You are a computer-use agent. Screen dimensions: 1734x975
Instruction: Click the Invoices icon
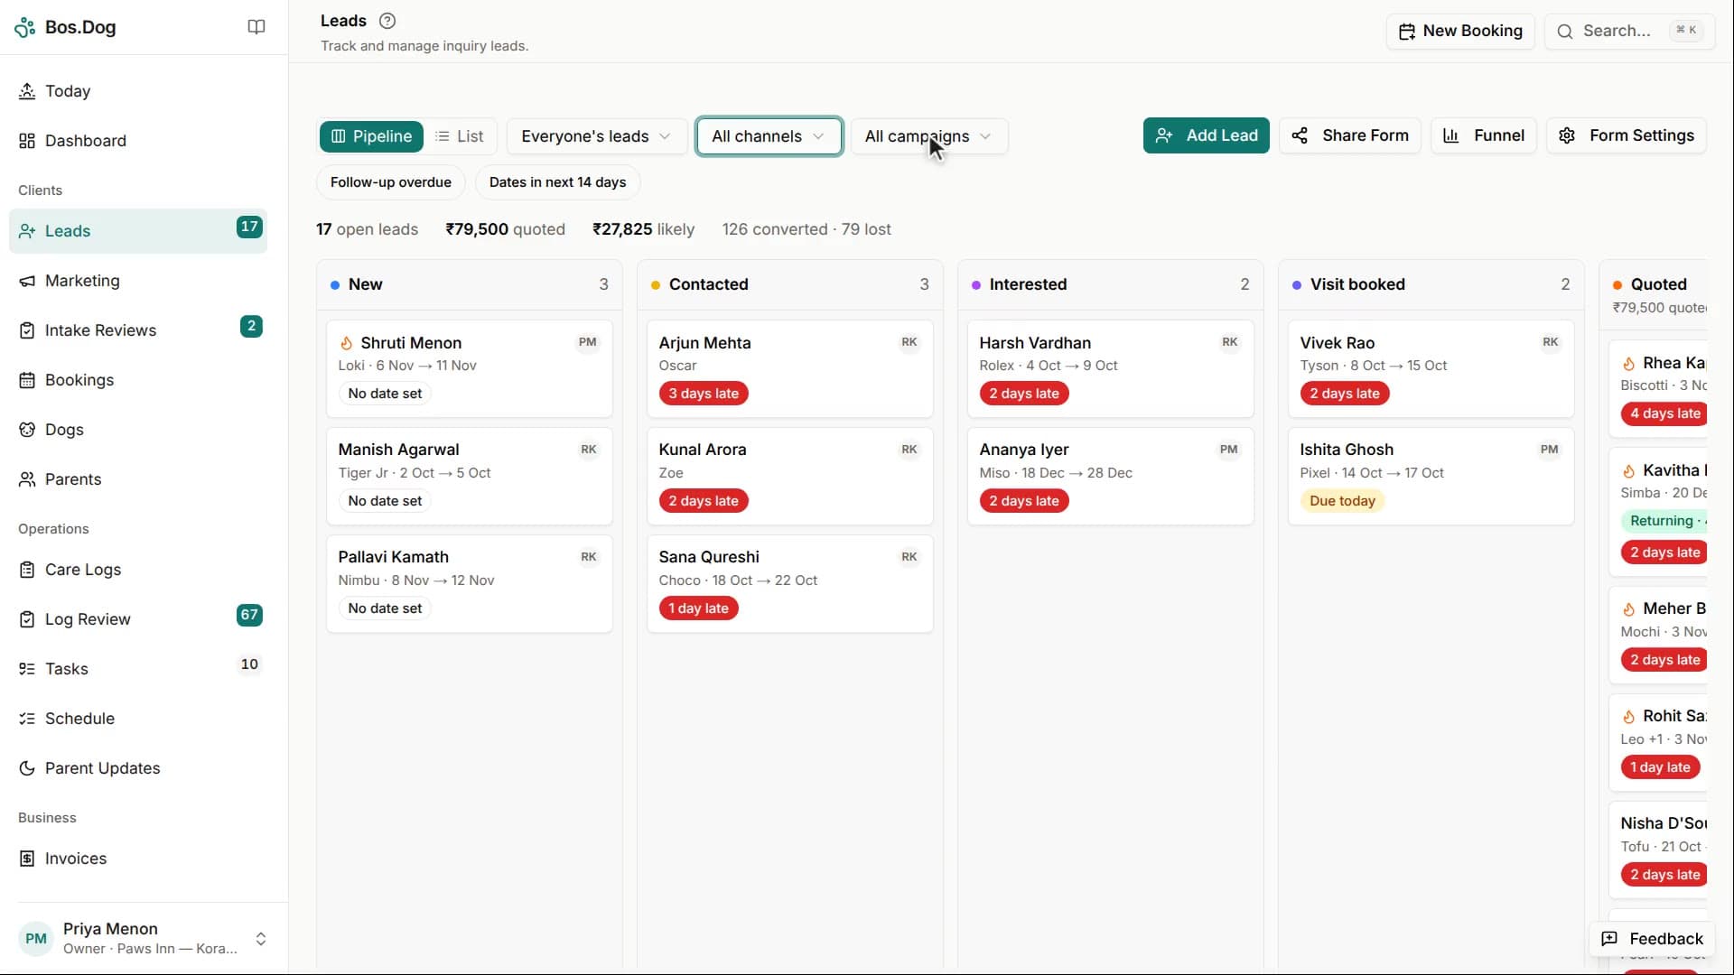27,859
